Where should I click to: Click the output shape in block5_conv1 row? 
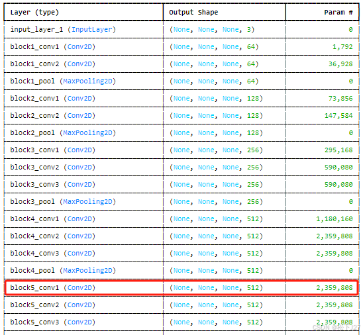(x=216, y=288)
